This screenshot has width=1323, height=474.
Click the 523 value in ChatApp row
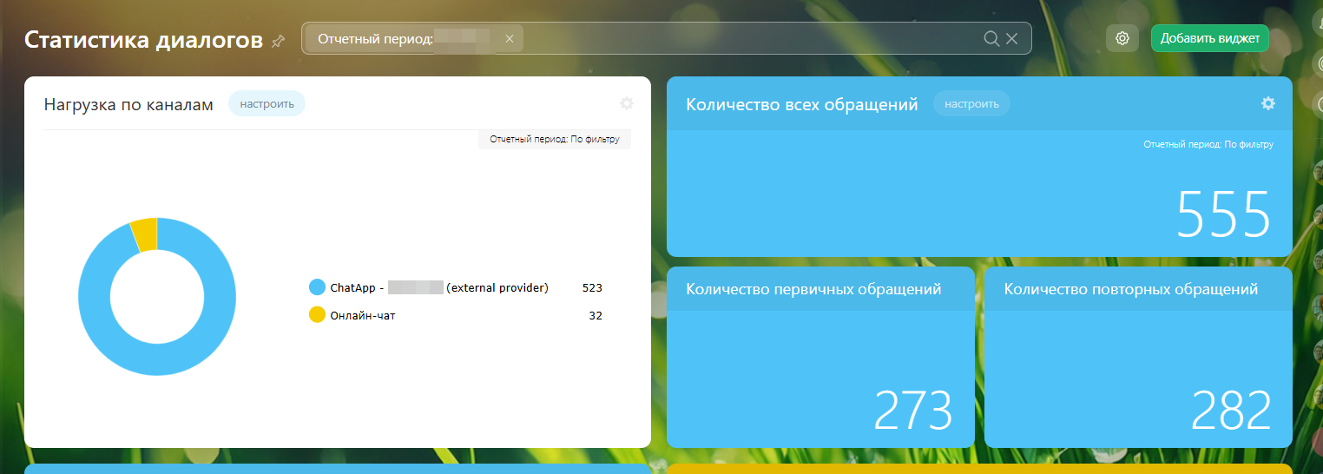pyautogui.click(x=592, y=287)
